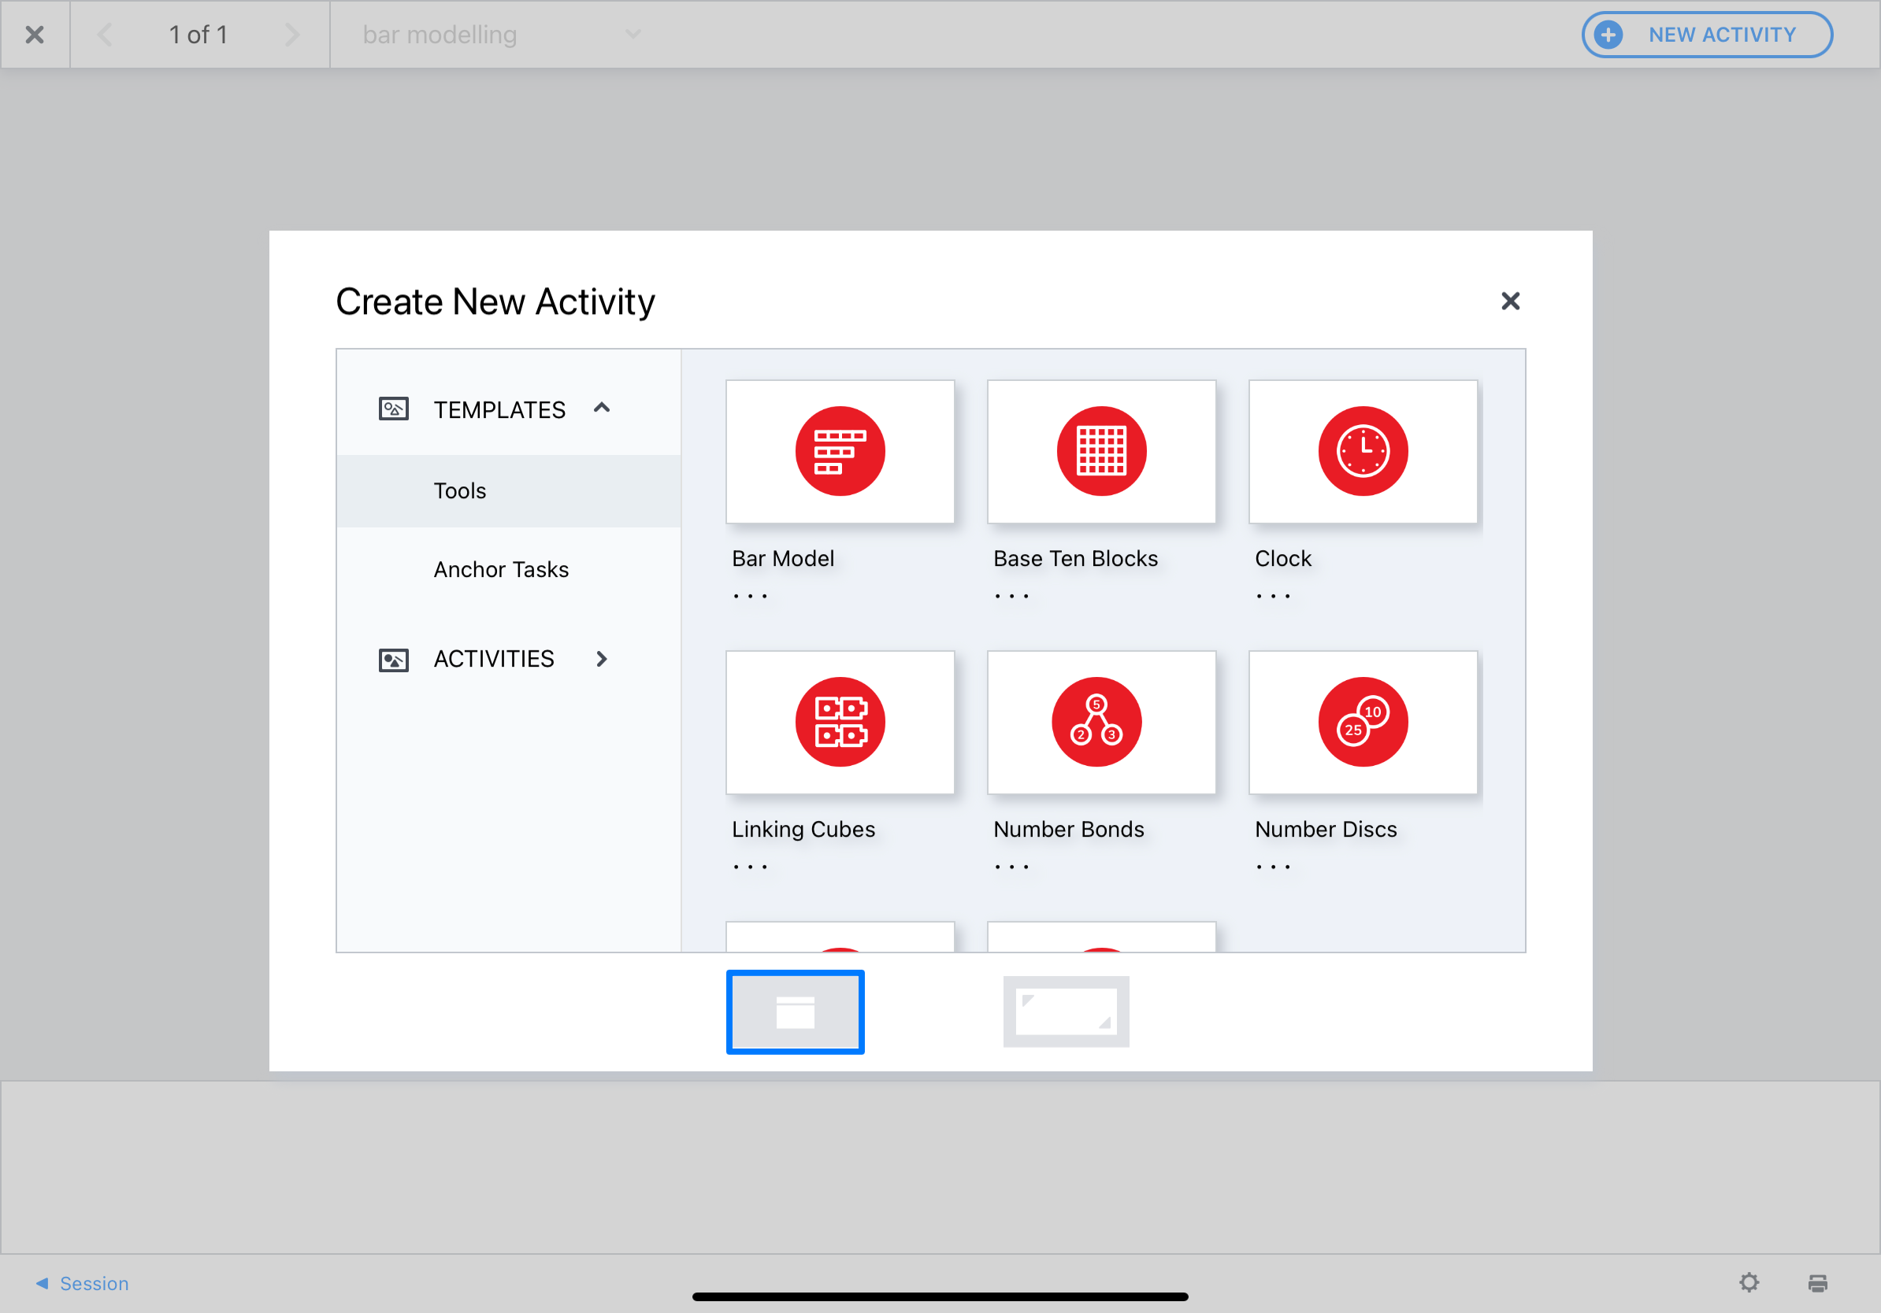Choose the Number Discs tool icon
Image resolution: width=1881 pixels, height=1313 pixels.
tap(1363, 722)
